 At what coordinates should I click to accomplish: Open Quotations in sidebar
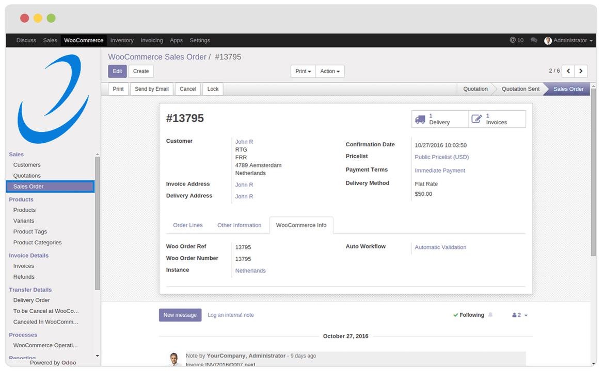27,176
